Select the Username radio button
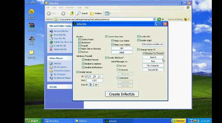This screenshot has width=222, height=123. [118, 78]
